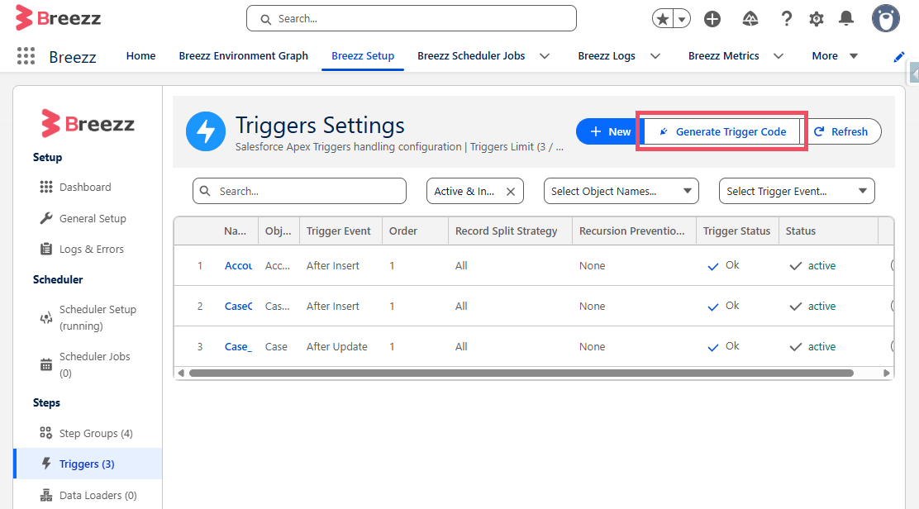Click After Update in row 3
This screenshot has height=509, width=919.
337,347
